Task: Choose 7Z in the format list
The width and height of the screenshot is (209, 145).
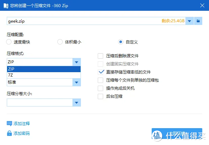Action: click(x=44, y=75)
